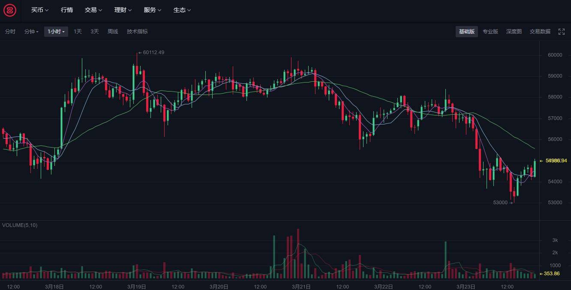Switch to the 3天 interval

(95, 32)
